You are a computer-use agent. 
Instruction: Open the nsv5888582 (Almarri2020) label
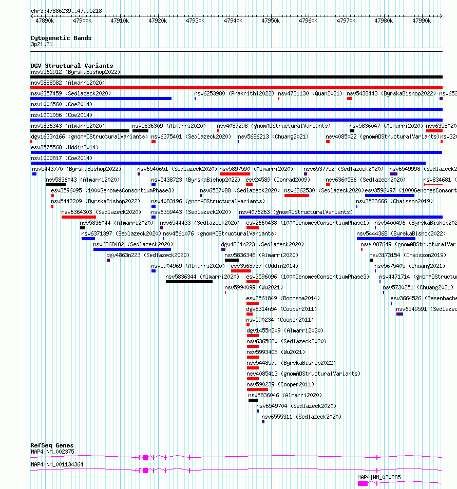pyautogui.click(x=68, y=83)
